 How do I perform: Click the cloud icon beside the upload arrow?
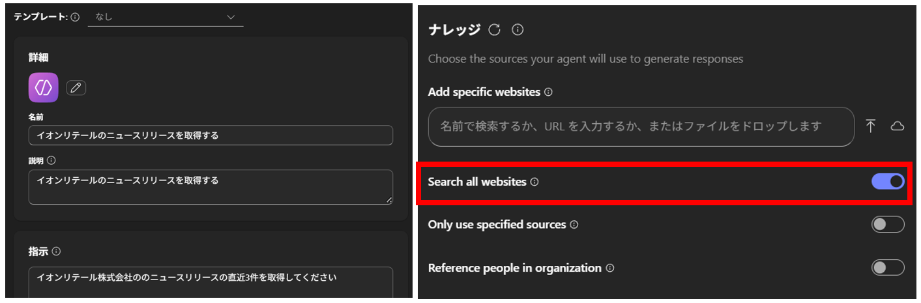coord(898,126)
